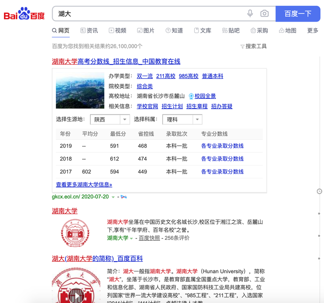The image size is (324, 303).
Task: Expand the 选择生源地 dropdown showing 陕西
Action: pyautogui.click(x=110, y=119)
